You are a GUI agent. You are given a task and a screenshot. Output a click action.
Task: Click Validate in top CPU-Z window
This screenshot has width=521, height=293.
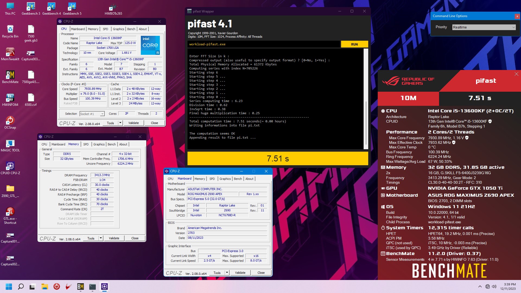[134, 123]
